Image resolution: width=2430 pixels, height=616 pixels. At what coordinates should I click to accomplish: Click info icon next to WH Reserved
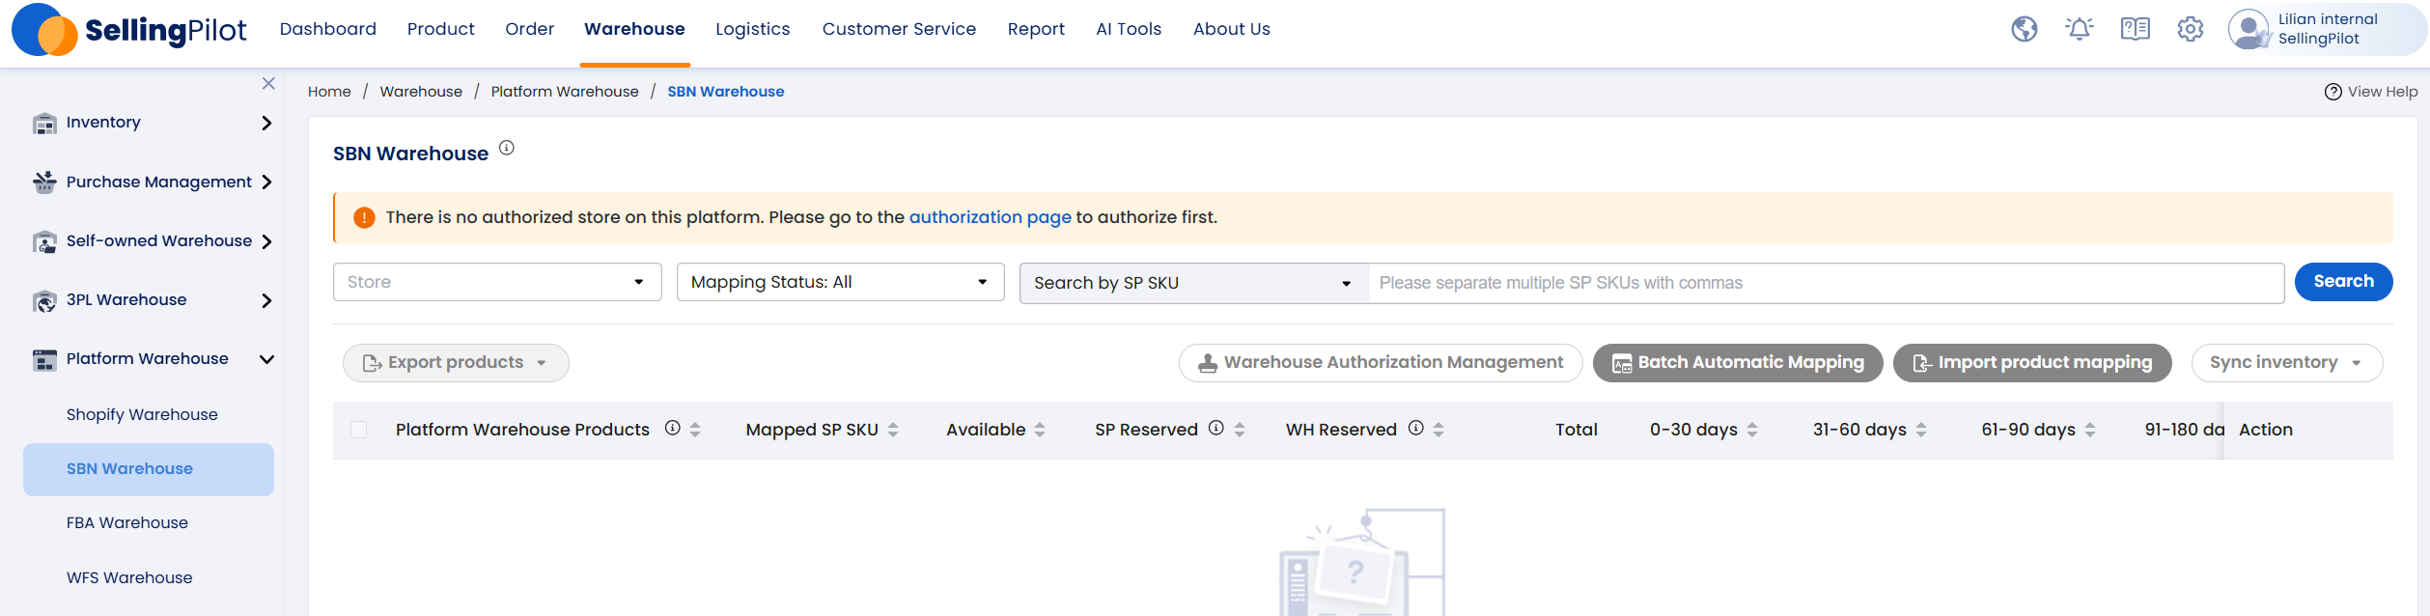(1415, 428)
